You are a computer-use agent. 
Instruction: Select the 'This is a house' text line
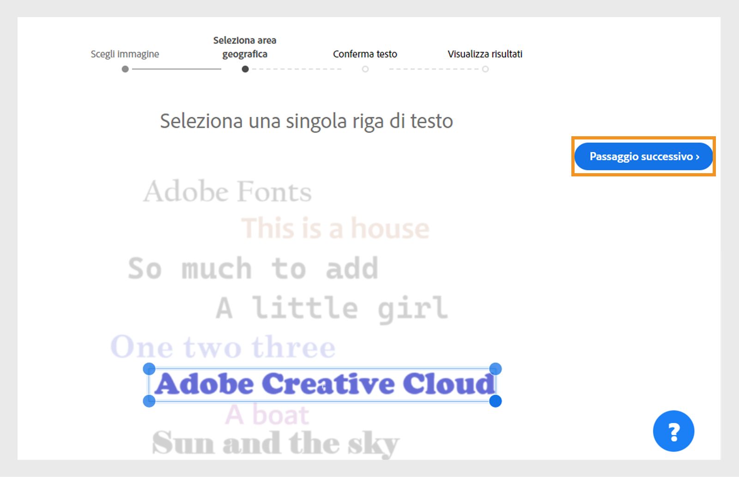coord(335,228)
